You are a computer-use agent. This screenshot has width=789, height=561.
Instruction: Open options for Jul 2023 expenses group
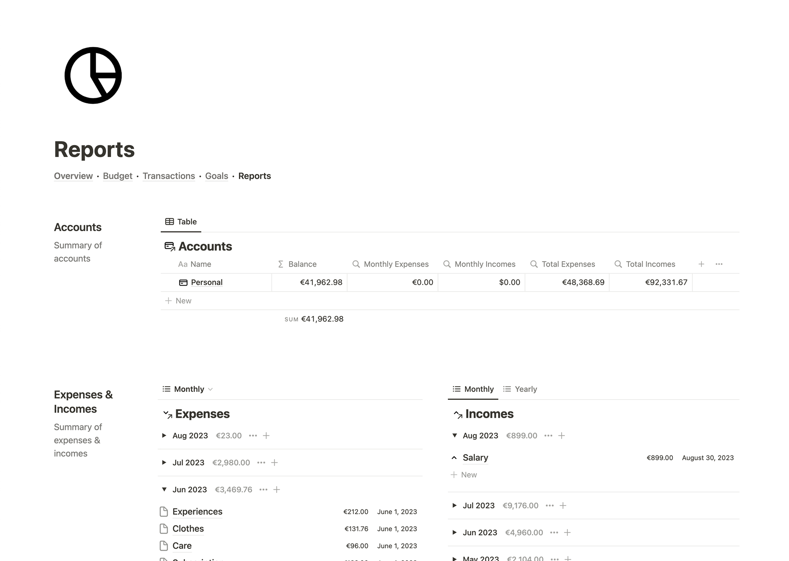click(261, 462)
